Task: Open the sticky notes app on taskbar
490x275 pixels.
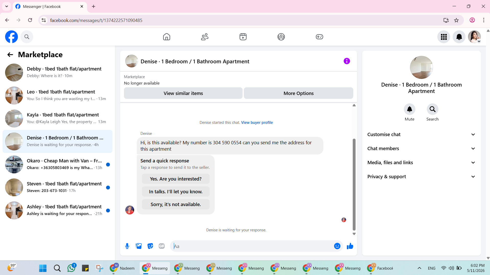Action: pyautogui.click(x=85, y=268)
